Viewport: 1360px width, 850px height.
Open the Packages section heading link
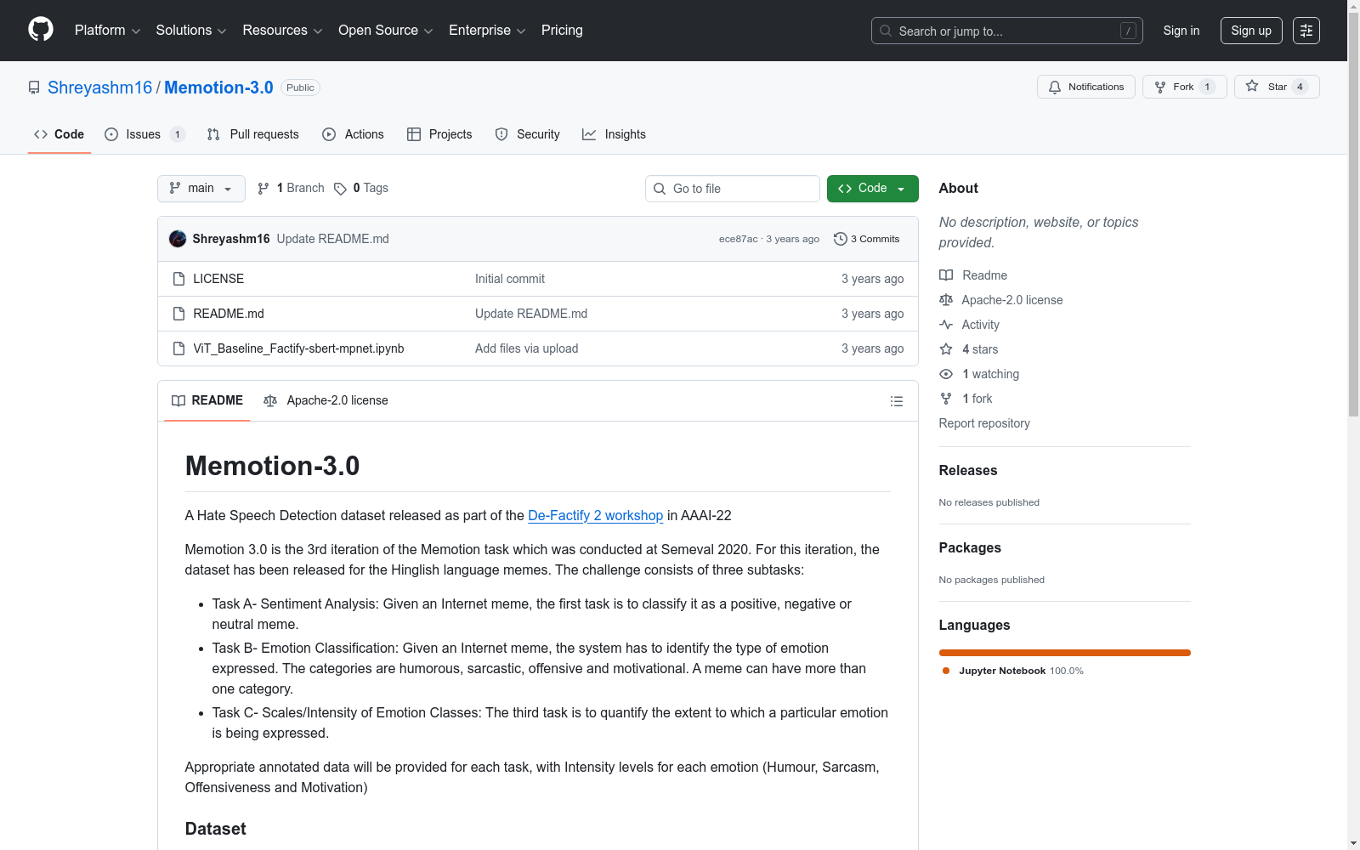pyautogui.click(x=970, y=547)
